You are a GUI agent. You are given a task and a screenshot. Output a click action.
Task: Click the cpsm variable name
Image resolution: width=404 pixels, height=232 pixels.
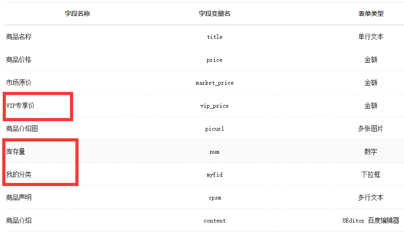point(214,198)
